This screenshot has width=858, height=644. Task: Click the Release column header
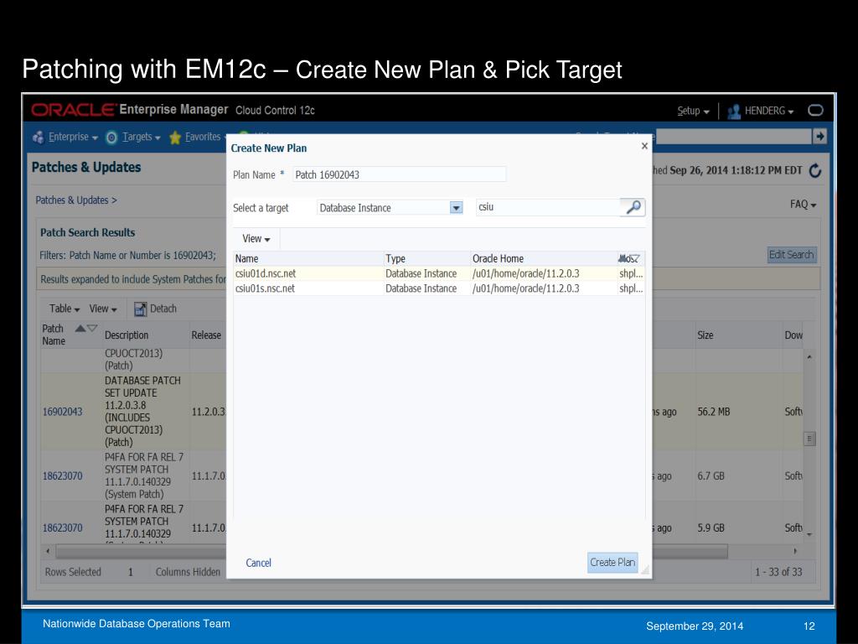tap(206, 335)
